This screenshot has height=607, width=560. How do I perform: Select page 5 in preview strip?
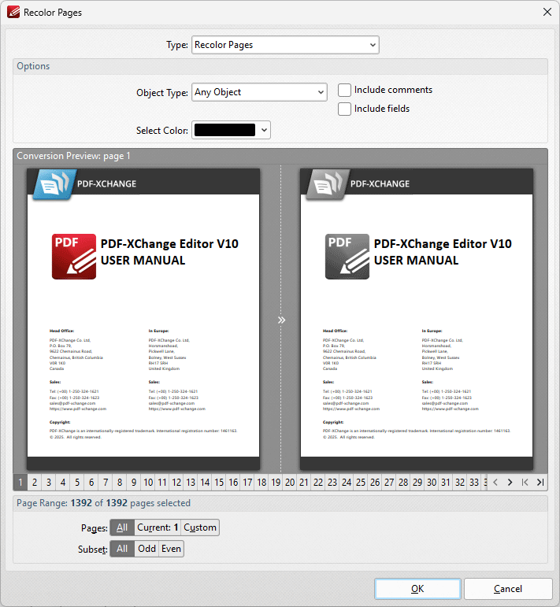77,482
